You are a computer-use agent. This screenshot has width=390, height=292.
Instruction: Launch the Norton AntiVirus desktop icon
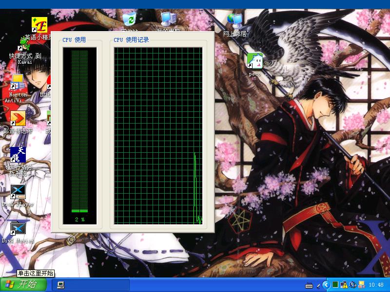pyautogui.click(x=18, y=82)
